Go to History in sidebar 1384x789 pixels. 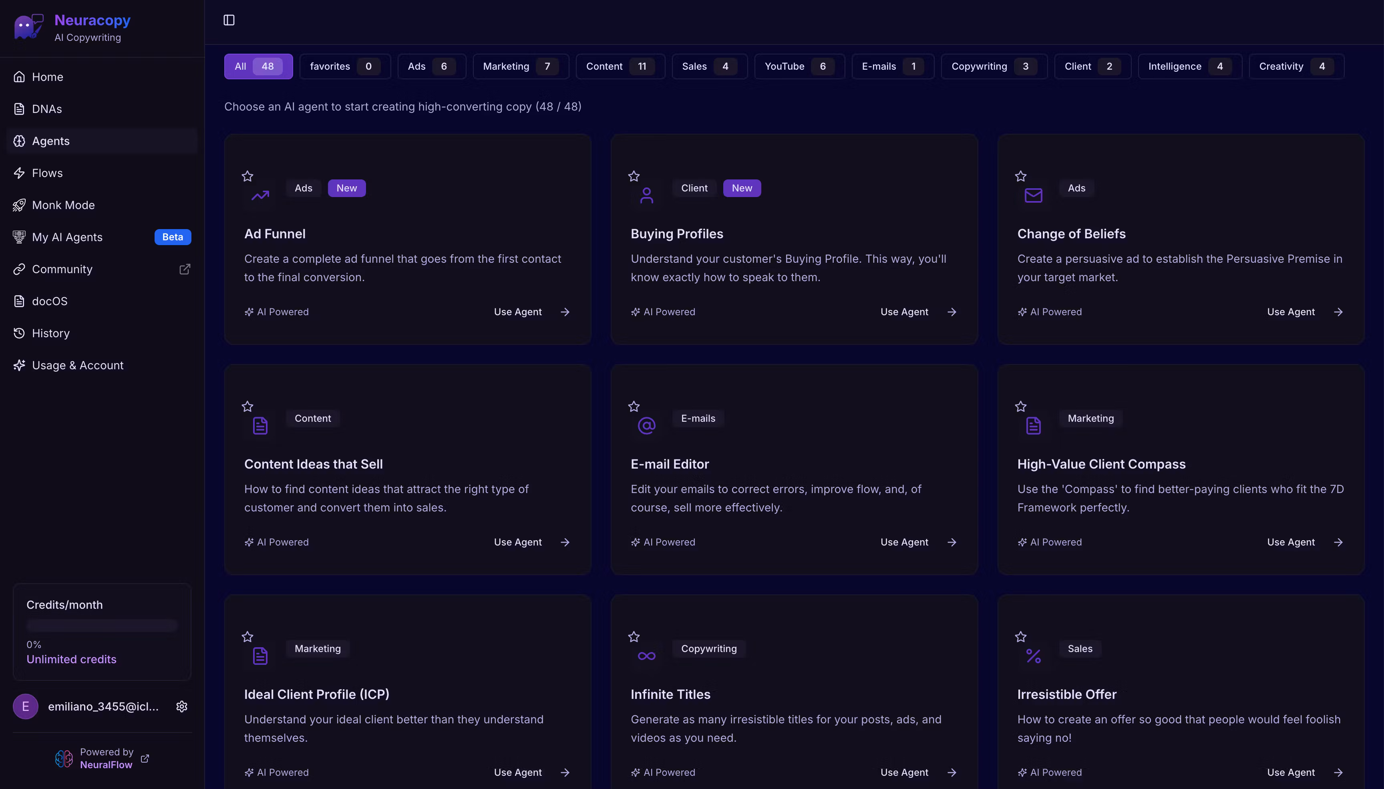tap(50, 333)
